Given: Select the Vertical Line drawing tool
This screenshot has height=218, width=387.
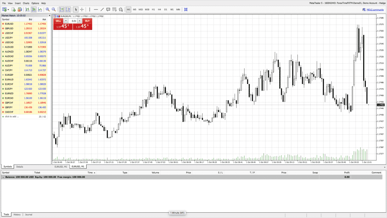Looking at the screenshot, I should coord(90,9).
